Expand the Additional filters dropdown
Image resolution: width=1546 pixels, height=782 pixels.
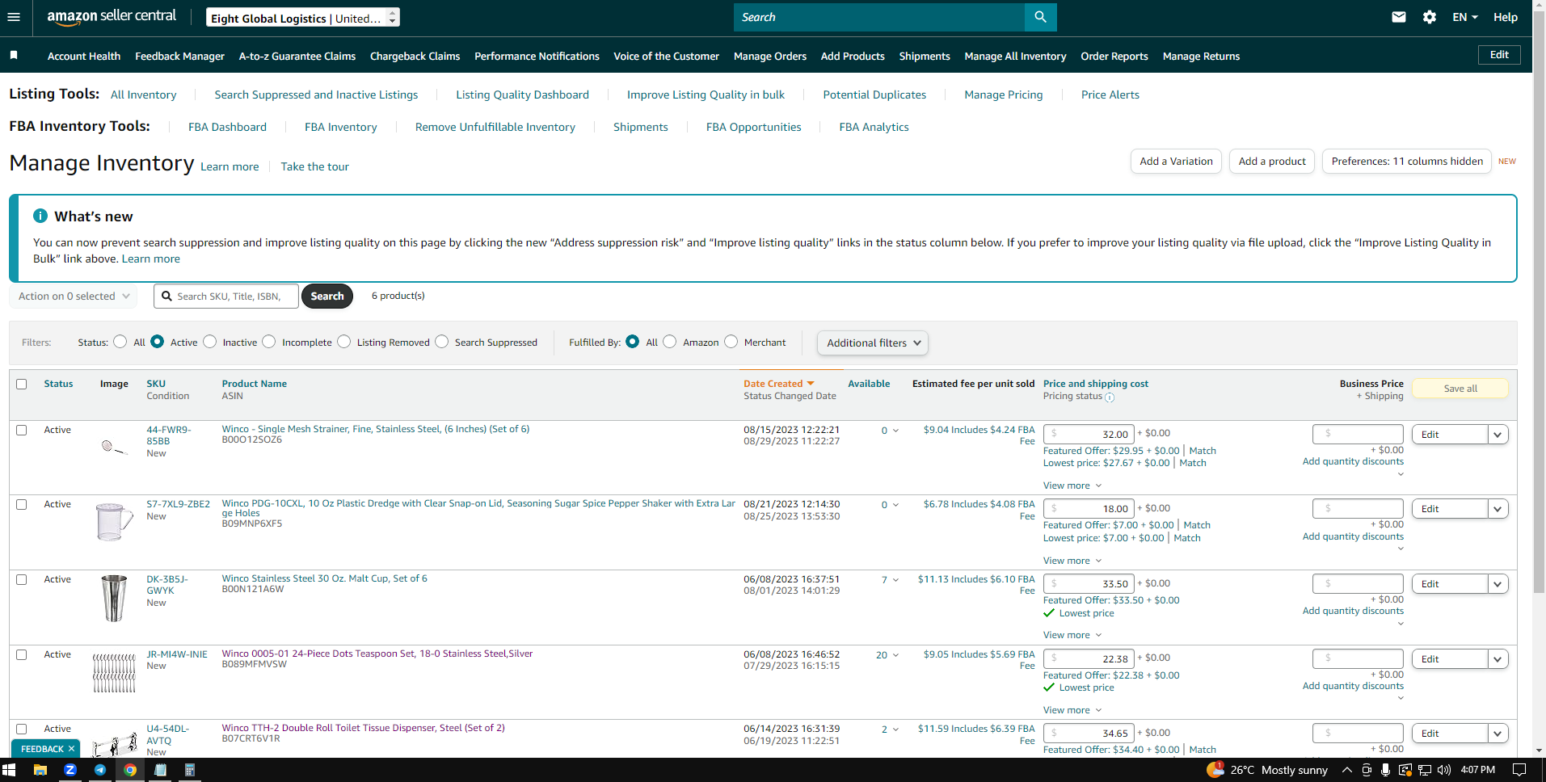873,343
